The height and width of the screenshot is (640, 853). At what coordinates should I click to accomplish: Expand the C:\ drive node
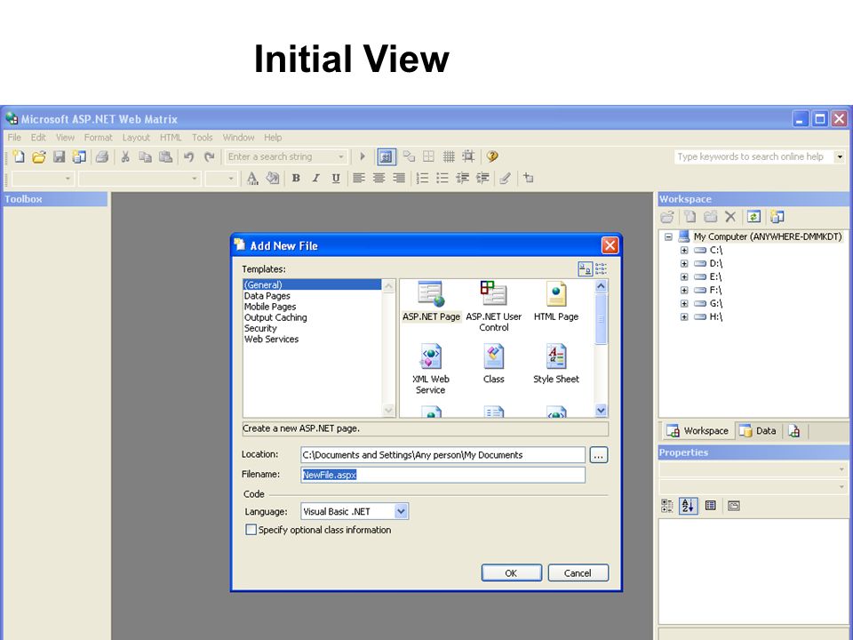tap(684, 251)
